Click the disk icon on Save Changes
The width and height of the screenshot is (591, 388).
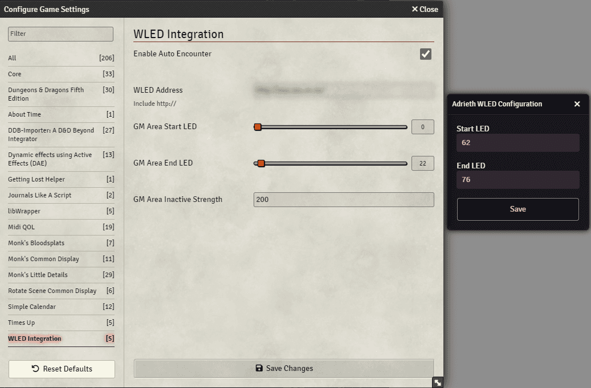(x=259, y=368)
